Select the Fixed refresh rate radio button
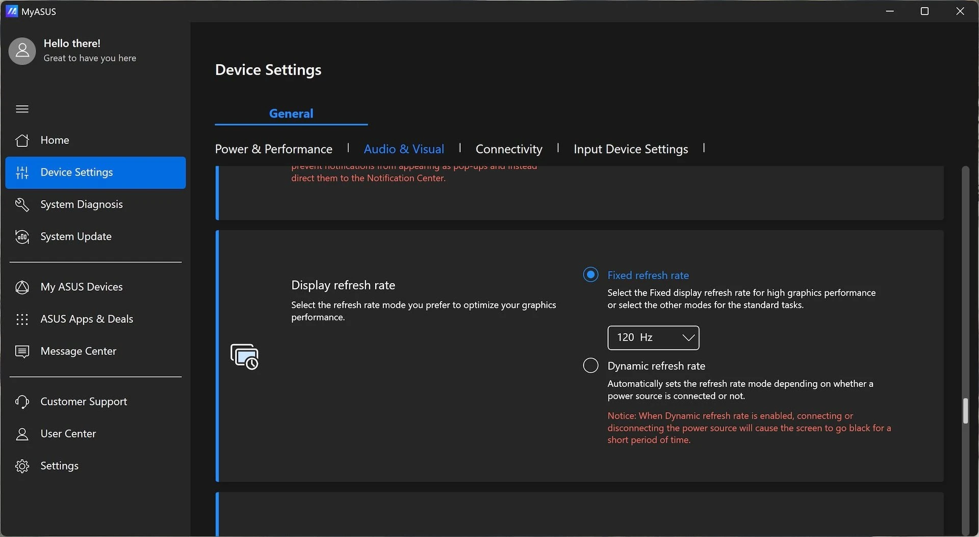This screenshot has width=979, height=537. [590, 275]
